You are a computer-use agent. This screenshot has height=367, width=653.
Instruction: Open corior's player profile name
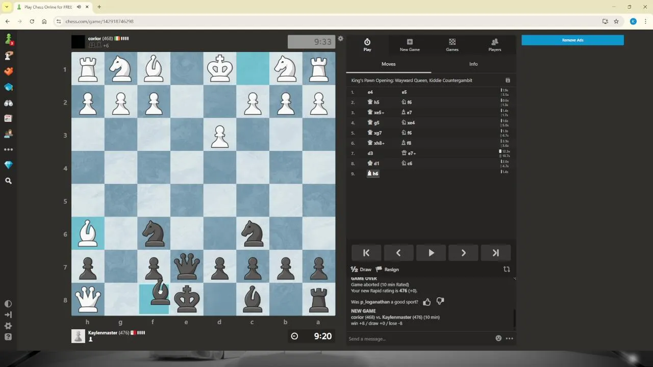94,39
